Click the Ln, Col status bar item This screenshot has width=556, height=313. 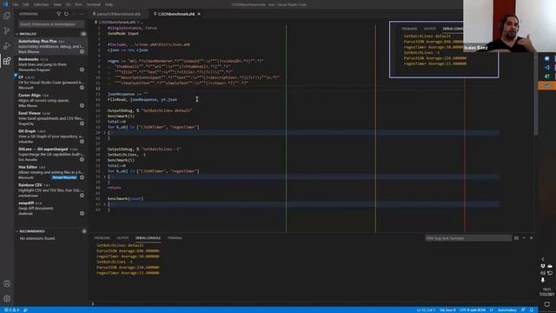coord(426,310)
